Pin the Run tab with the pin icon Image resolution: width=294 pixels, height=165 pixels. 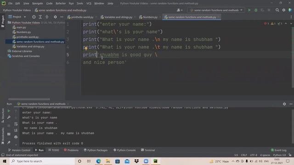[9, 143]
